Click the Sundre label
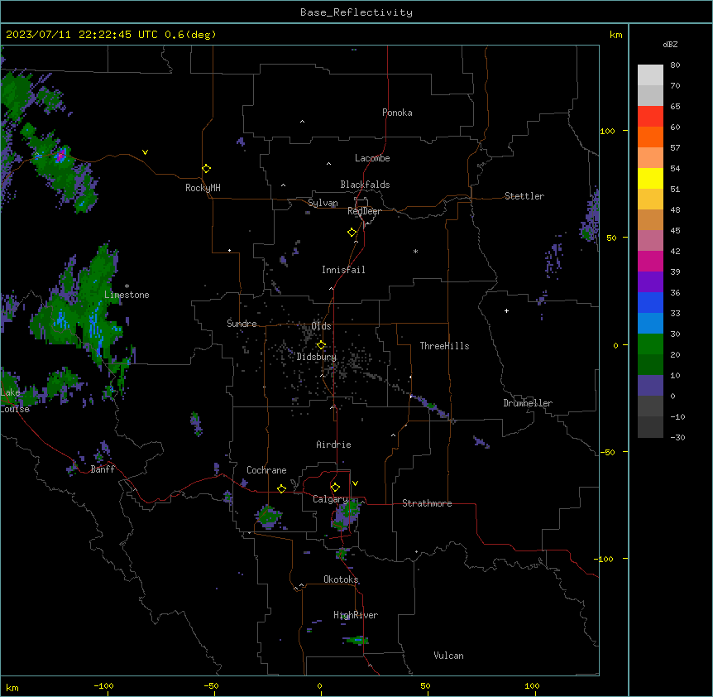The image size is (713, 697). (x=242, y=324)
